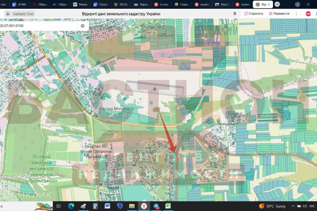317x211 pixels.
Task: Open the Calculator app in the taskbar
Action: [x=95, y=206]
